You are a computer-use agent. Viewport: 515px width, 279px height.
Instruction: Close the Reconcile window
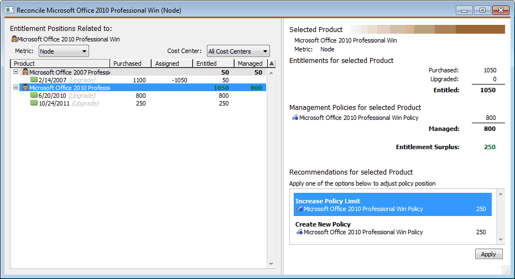pyautogui.click(x=501, y=10)
